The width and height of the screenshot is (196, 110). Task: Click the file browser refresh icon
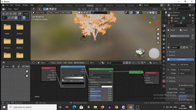point(15,14)
